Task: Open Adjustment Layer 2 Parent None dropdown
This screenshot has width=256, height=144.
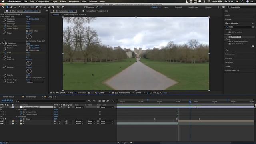Action: 107,107
